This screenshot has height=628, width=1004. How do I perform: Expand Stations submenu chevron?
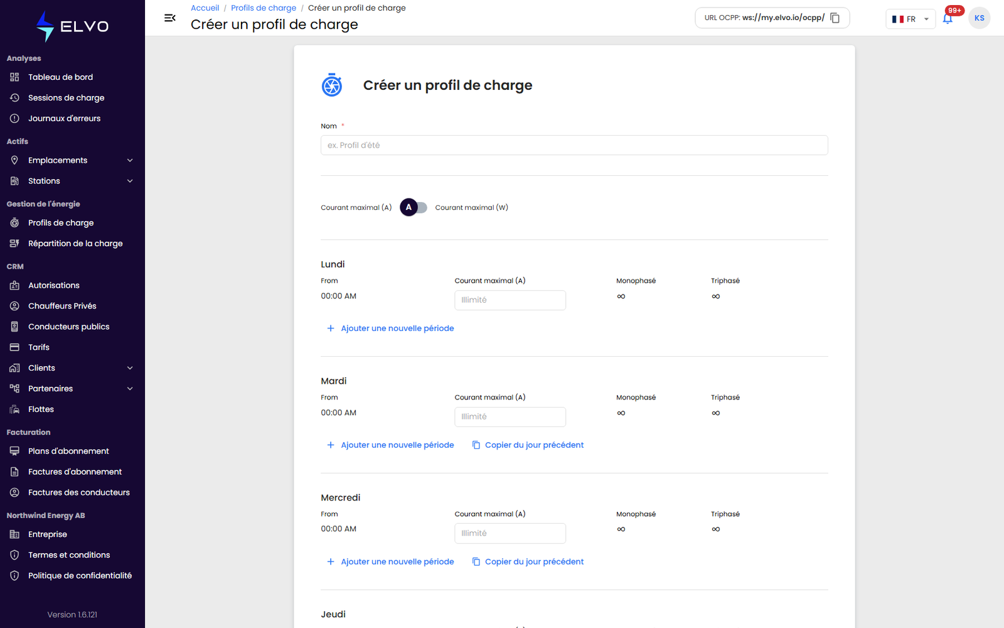click(130, 181)
